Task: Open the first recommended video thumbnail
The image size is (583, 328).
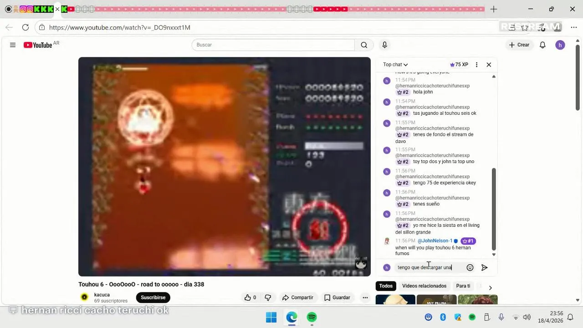Action: click(395, 300)
